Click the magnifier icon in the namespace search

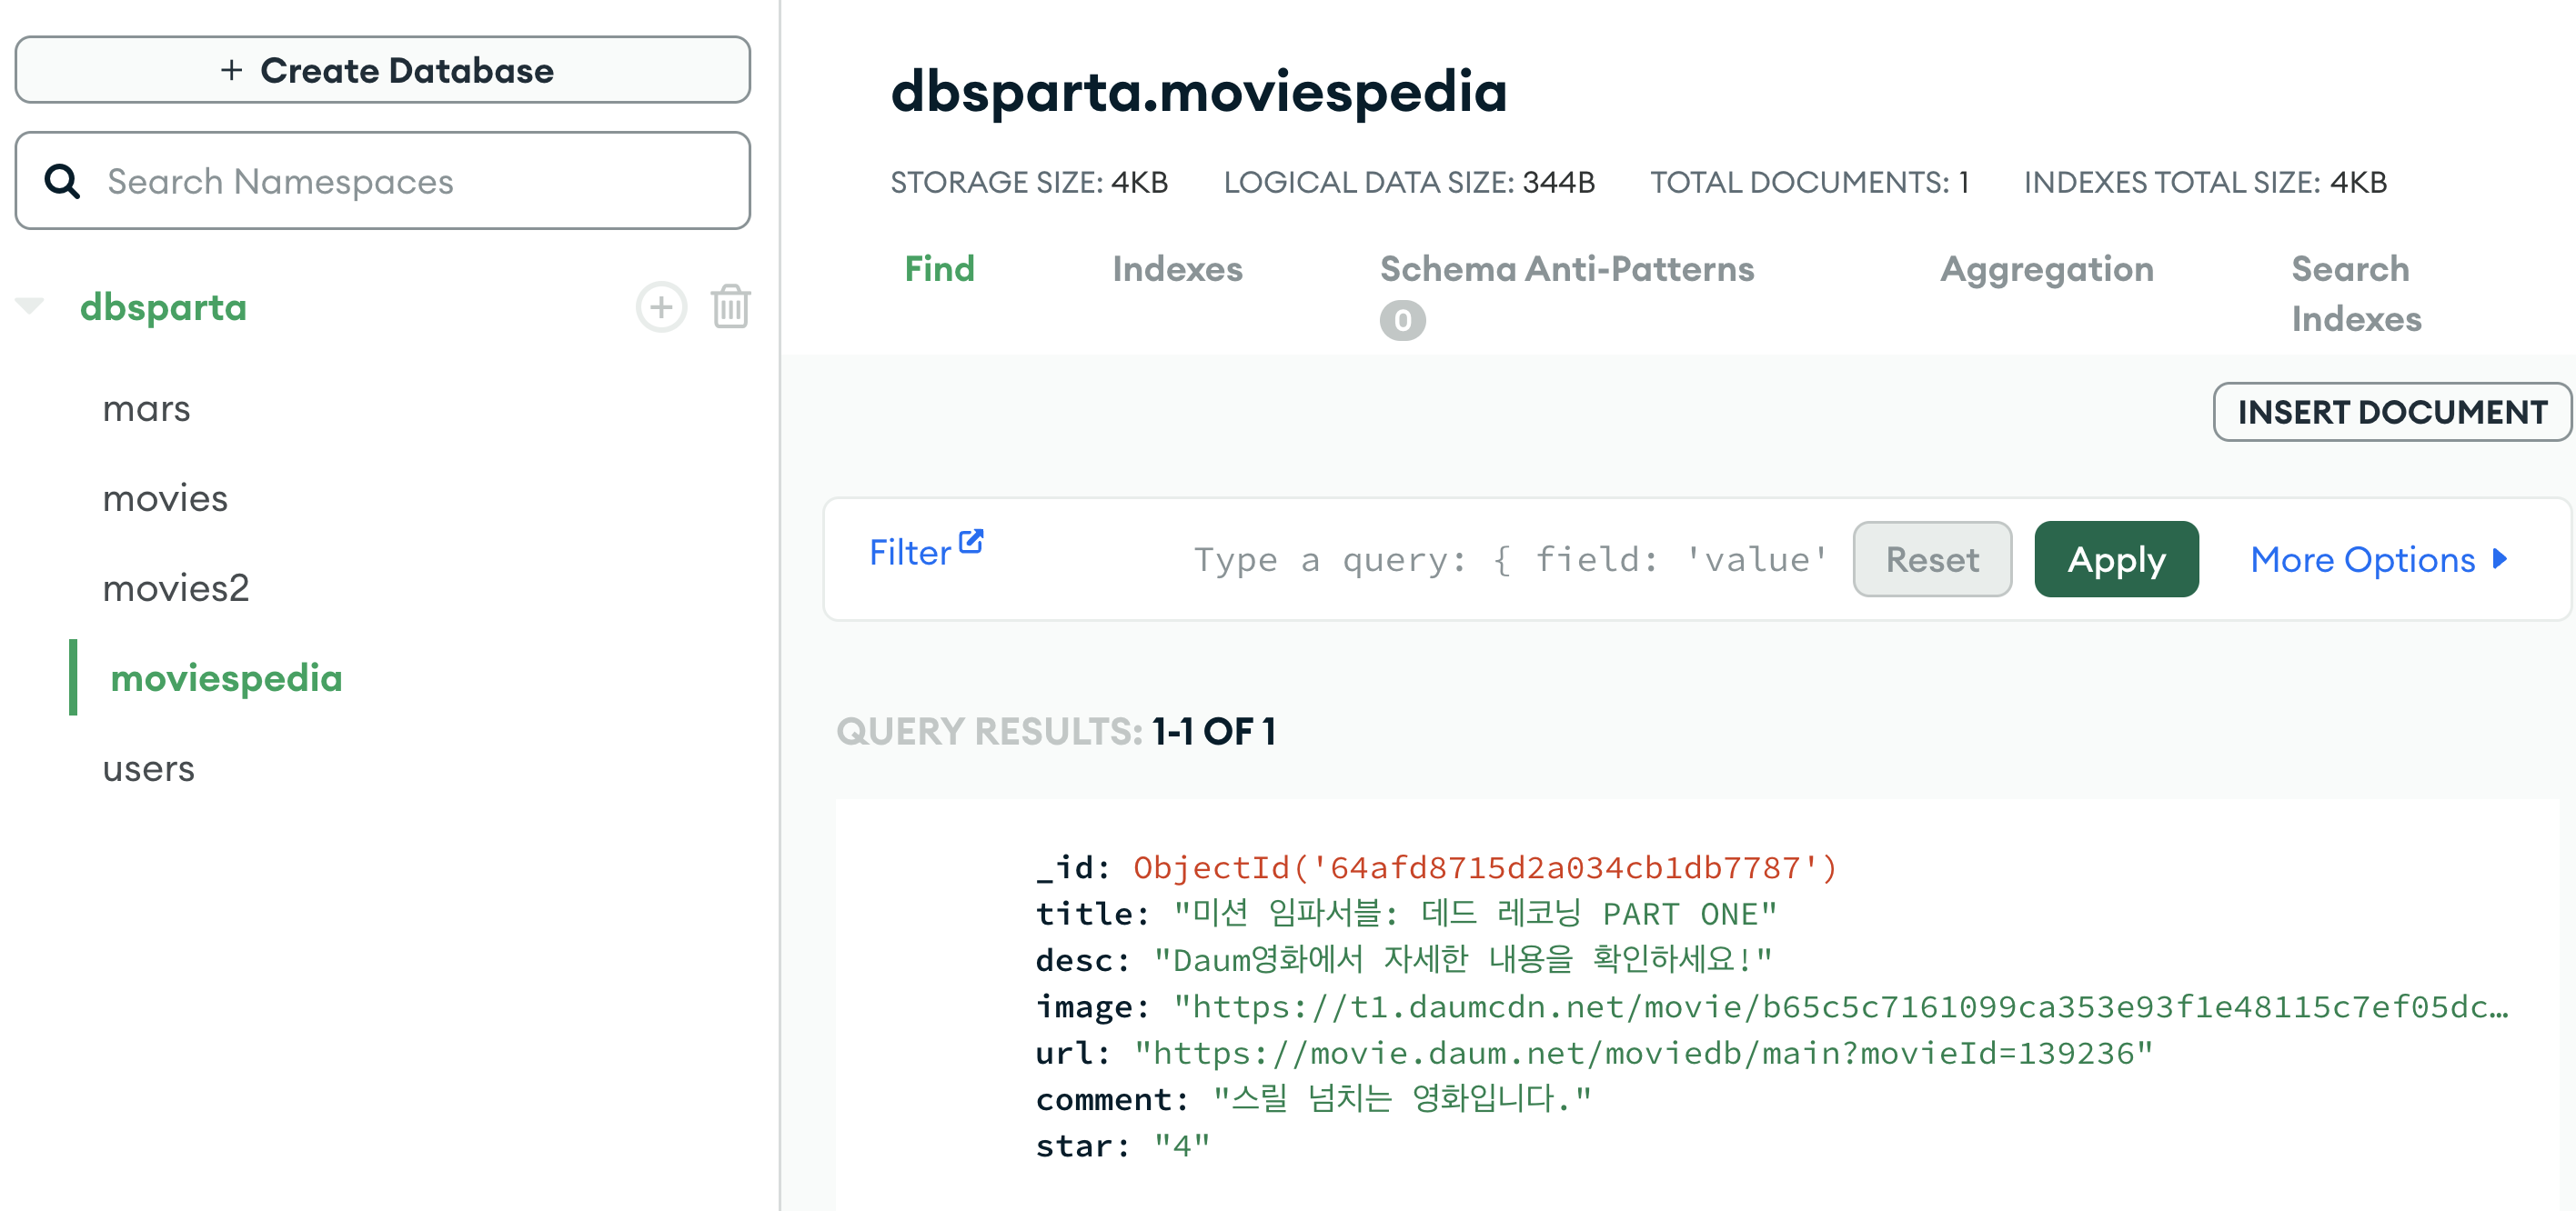(x=62, y=182)
